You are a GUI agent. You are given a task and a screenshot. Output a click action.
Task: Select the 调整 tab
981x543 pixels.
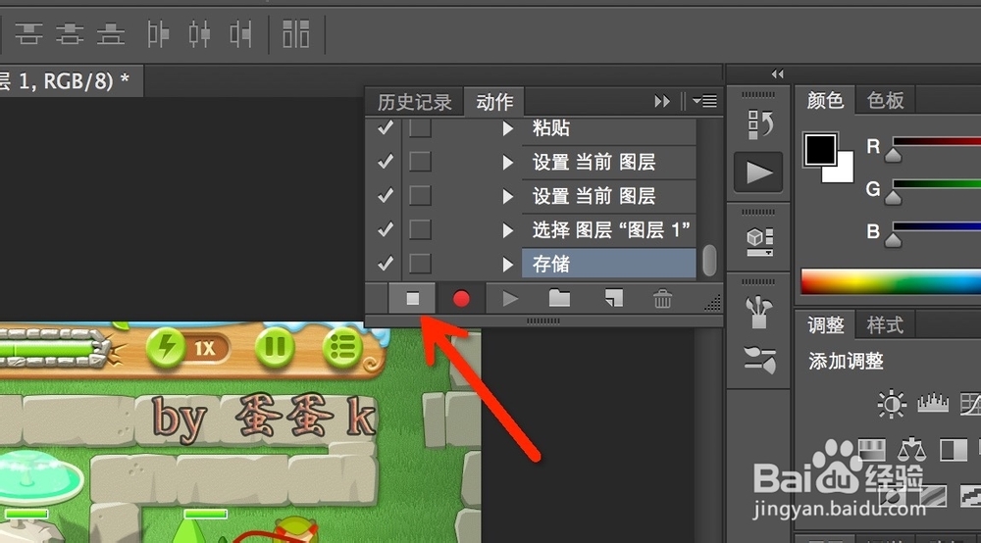coord(825,325)
